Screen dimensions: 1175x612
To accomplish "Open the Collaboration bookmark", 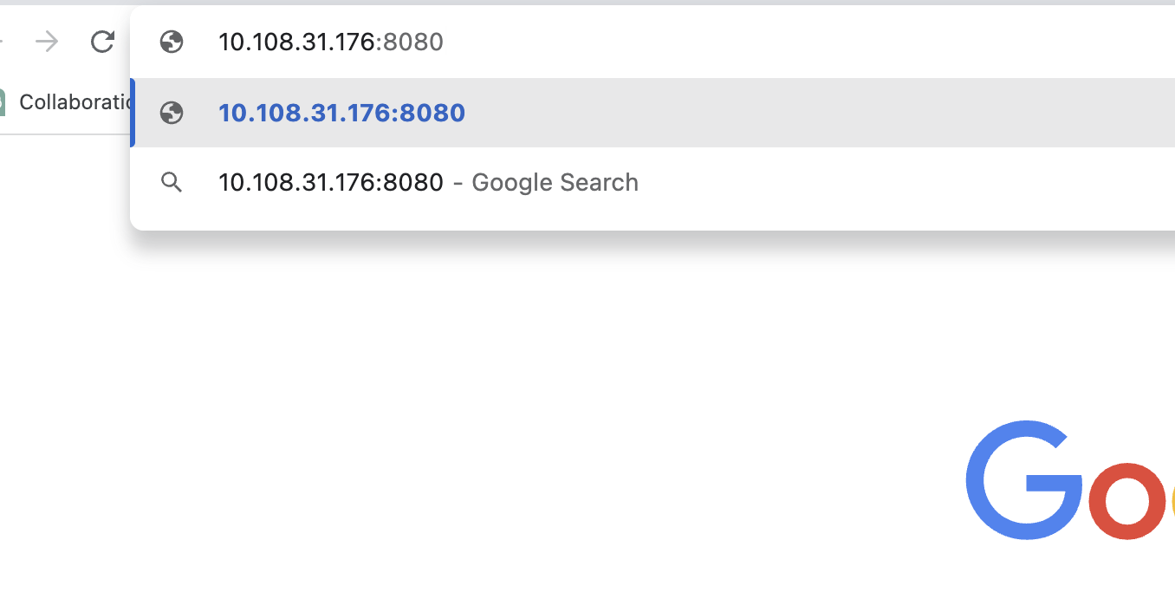I will (x=74, y=102).
